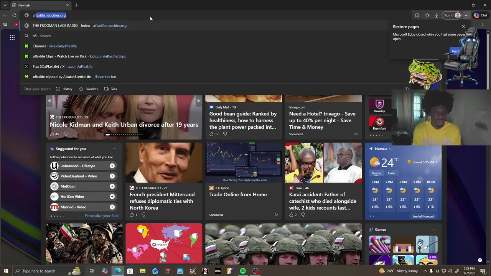Click Type here to search box
The image size is (491, 276).
[x=49, y=271]
